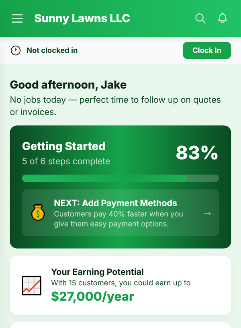This screenshot has height=328, width=241.
Task: Select the Sunny Lawns LLC header title
Action: (82, 19)
